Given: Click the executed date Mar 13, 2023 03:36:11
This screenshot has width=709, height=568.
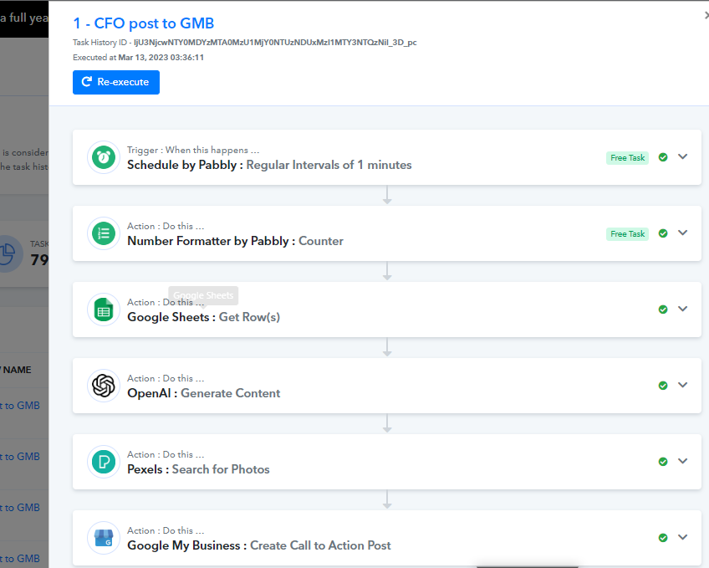Looking at the screenshot, I should (x=161, y=58).
